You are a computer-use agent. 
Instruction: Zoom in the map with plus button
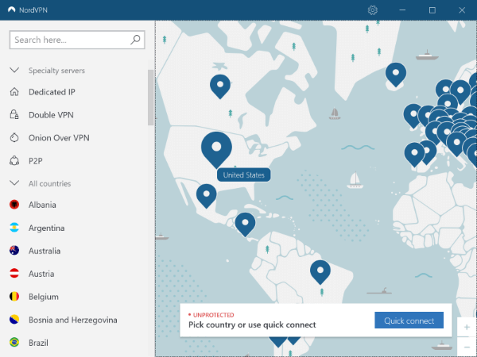coord(467,327)
